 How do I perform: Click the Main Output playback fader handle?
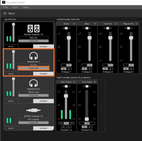click(x=66, y=96)
